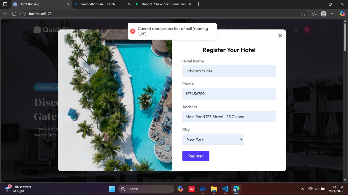Open File Explorer from taskbar
348x195 pixels.
click(214, 189)
